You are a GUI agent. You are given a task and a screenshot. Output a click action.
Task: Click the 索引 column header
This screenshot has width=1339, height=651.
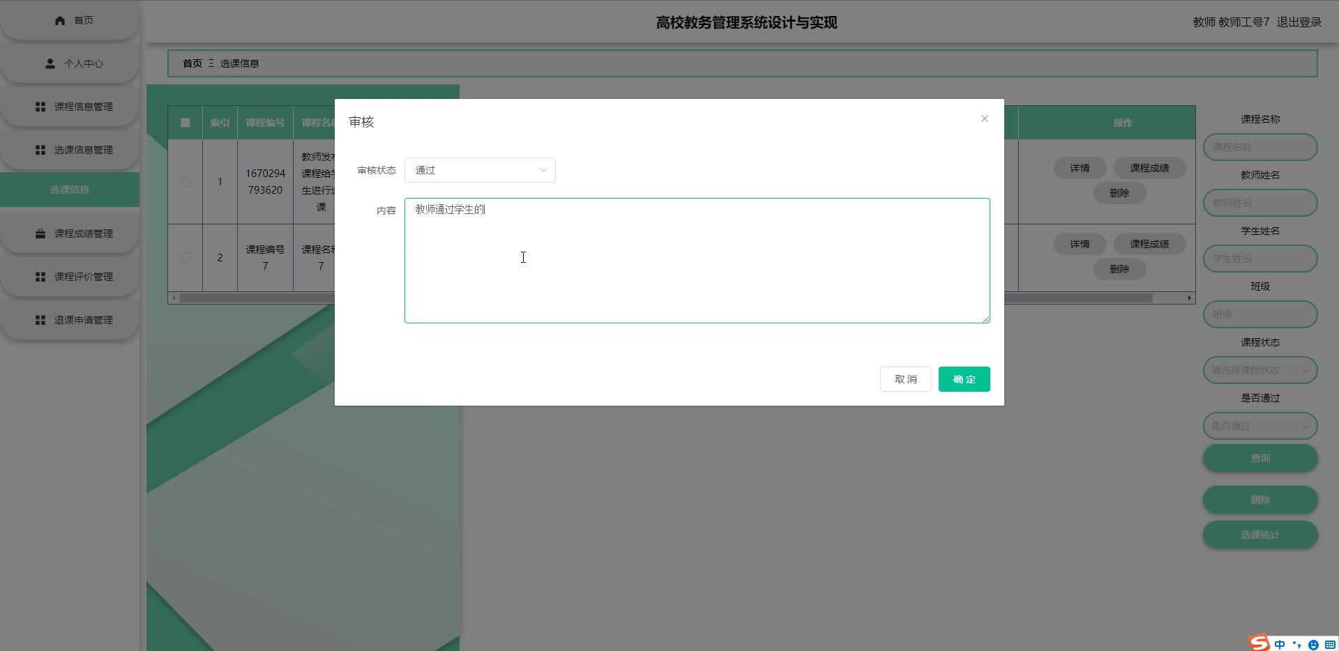click(x=220, y=123)
